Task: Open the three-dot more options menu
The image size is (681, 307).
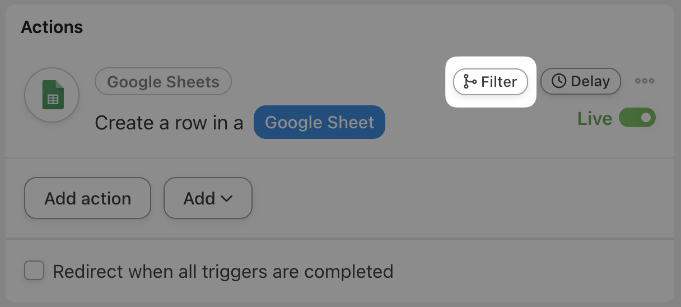Action: pos(645,81)
